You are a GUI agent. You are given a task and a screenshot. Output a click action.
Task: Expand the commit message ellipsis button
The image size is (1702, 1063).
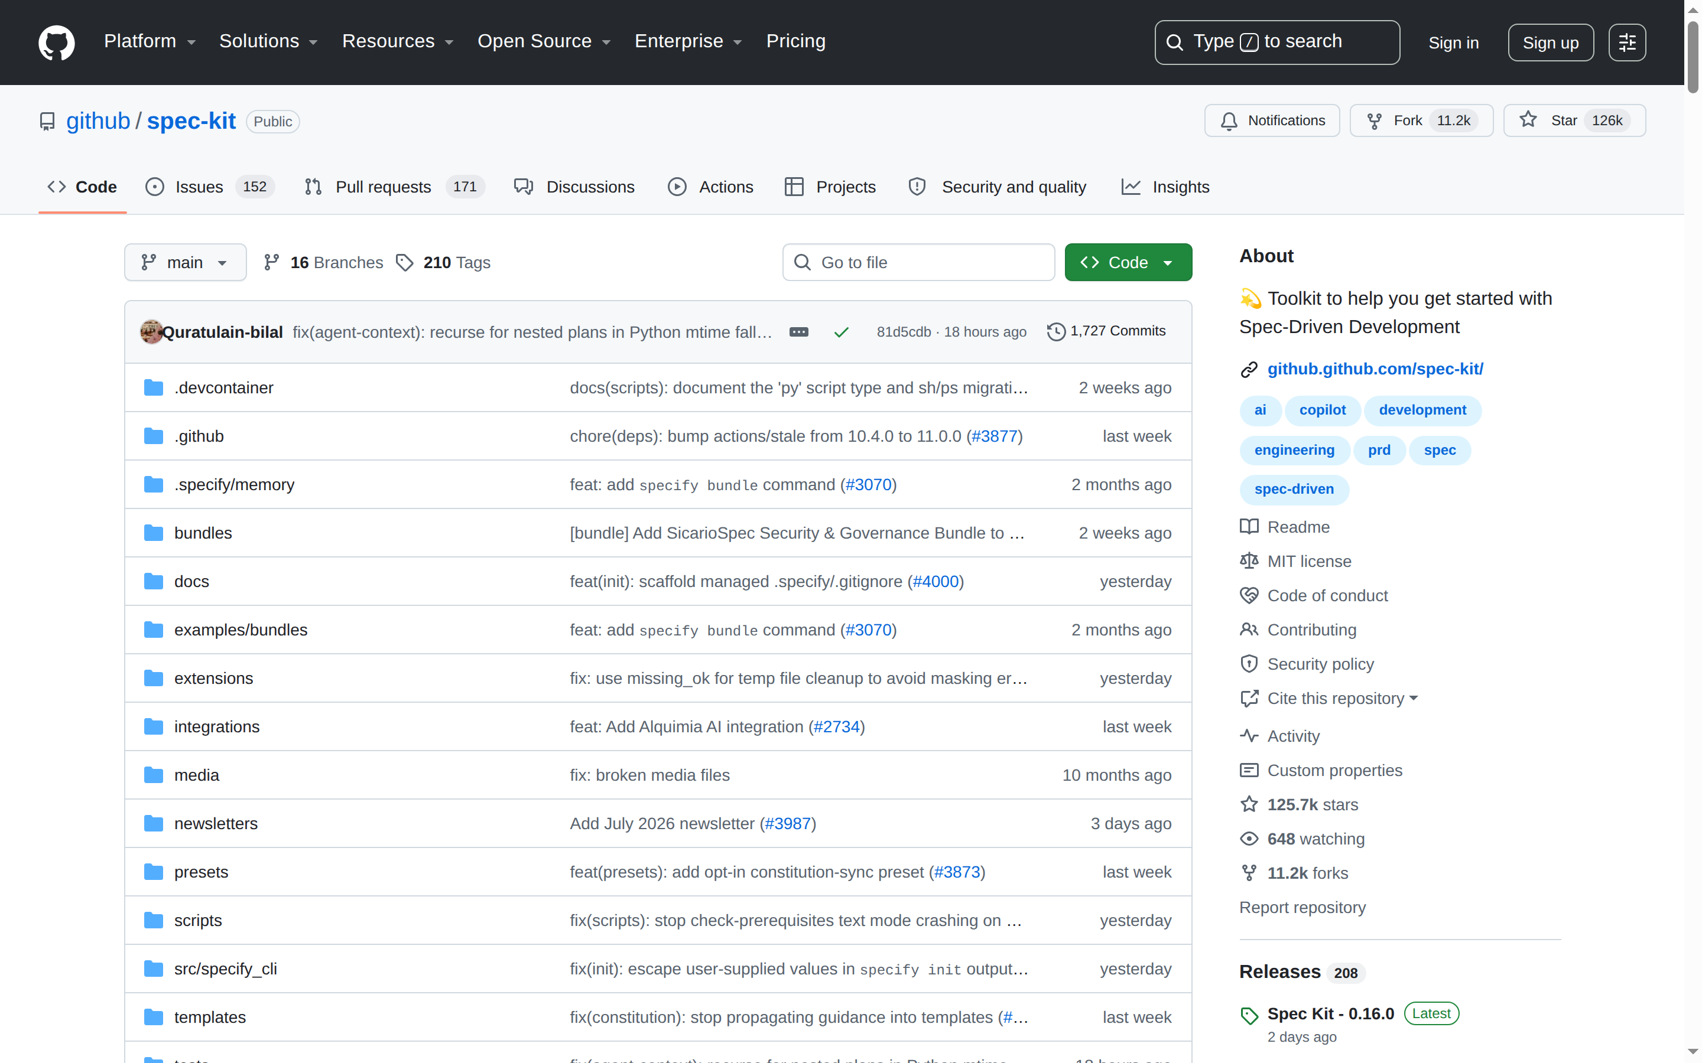pos(798,332)
